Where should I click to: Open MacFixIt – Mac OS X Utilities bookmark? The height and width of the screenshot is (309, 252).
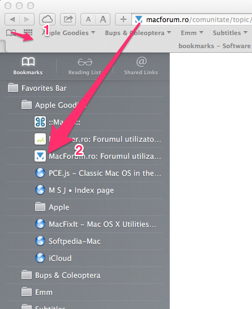pyautogui.click(x=84, y=224)
